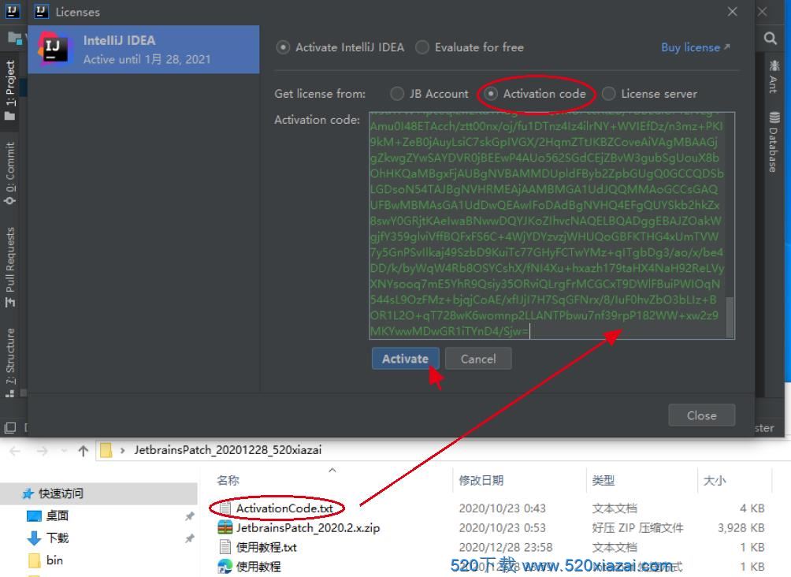Close the Licenses dialog with X
The image size is (791, 577).
coord(733,12)
